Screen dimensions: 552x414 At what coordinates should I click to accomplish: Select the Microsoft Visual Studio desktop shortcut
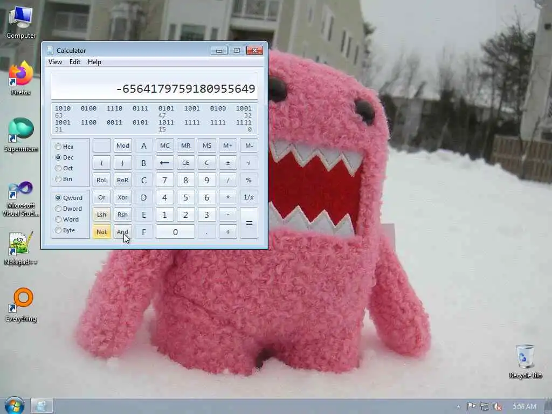tap(21, 199)
